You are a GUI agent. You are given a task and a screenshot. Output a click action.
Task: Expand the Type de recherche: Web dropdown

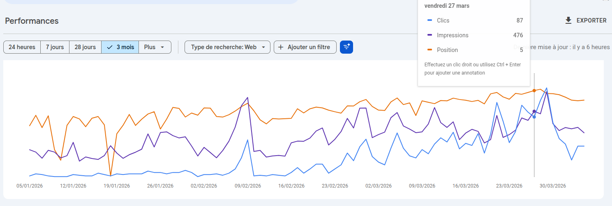[227, 47]
